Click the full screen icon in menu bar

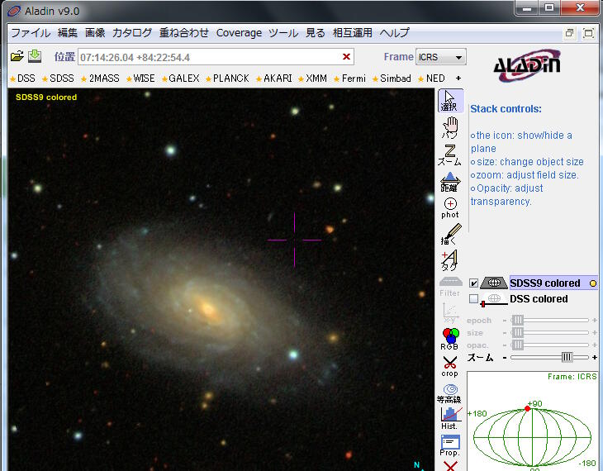tap(588, 34)
